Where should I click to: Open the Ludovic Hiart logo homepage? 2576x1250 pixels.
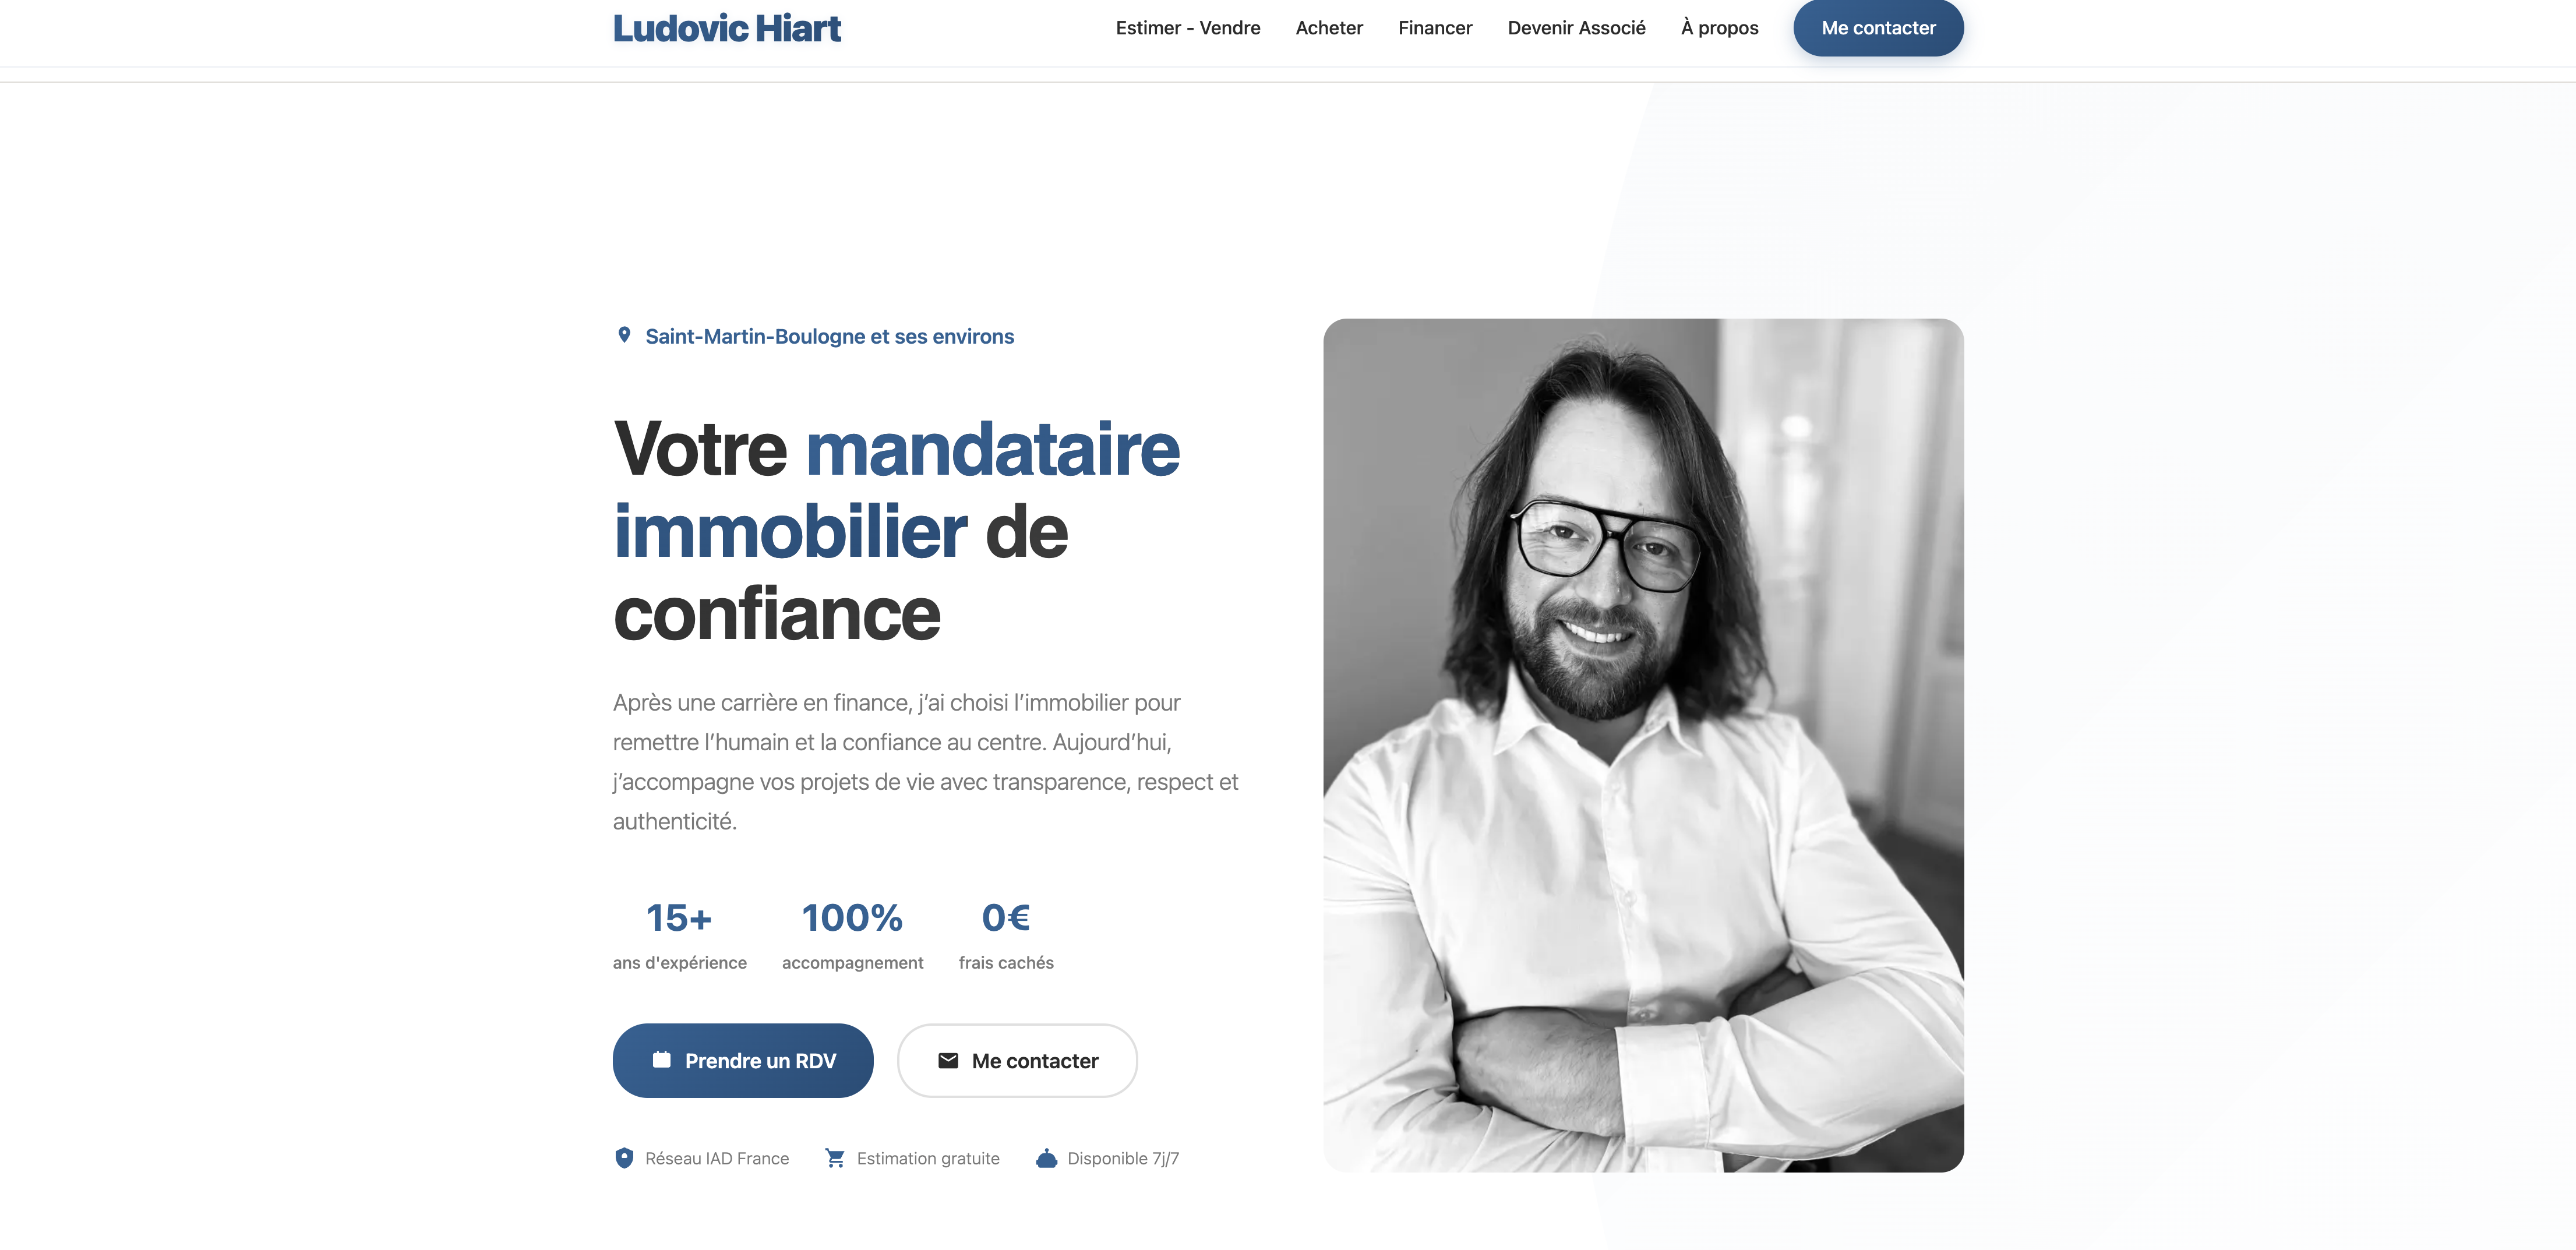pos(727,28)
